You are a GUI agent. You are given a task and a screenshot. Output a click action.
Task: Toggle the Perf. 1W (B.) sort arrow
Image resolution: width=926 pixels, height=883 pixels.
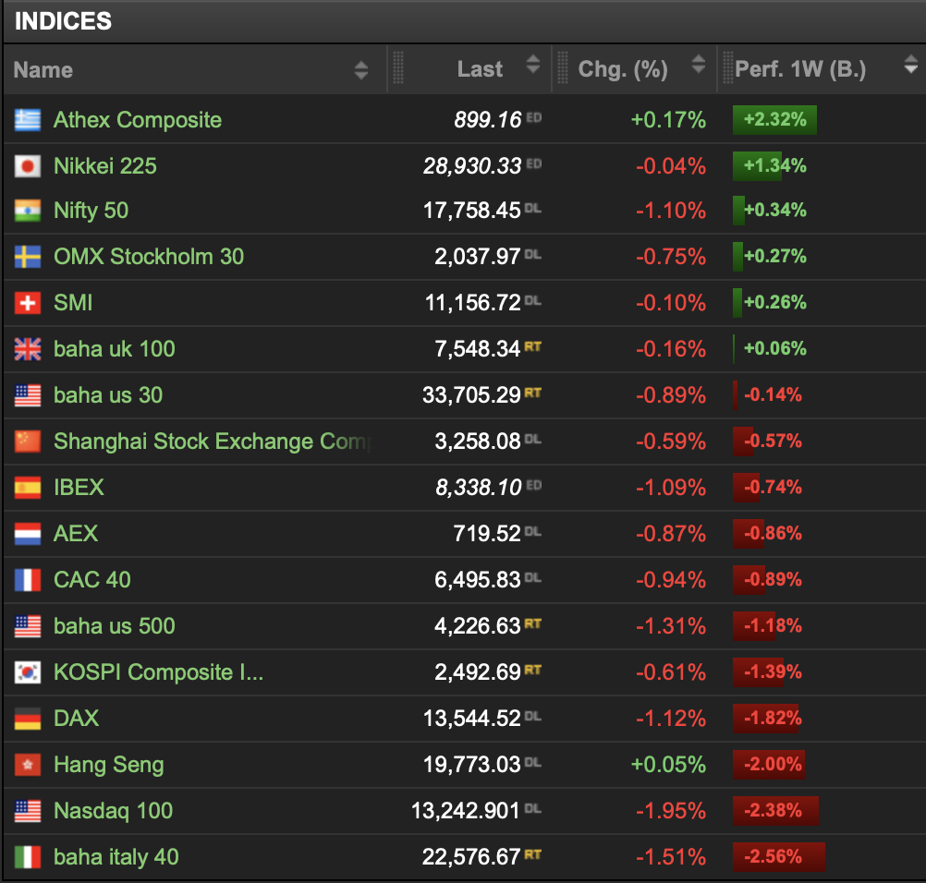(x=910, y=65)
